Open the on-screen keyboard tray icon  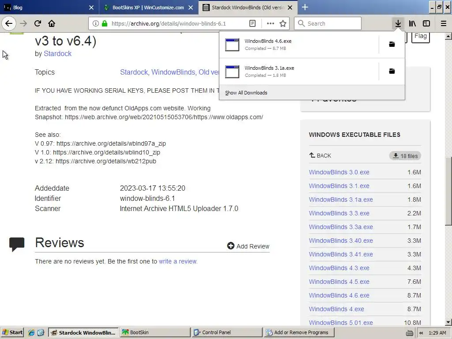(409, 333)
